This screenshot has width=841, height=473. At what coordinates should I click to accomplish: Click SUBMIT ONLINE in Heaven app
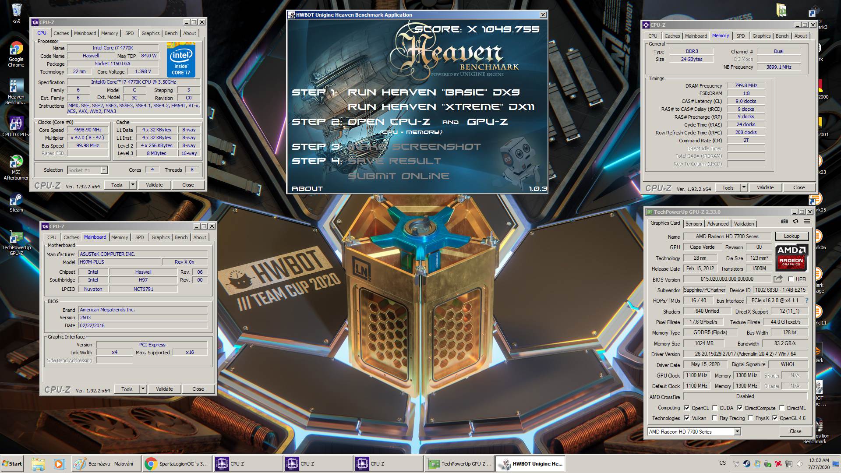(x=399, y=176)
